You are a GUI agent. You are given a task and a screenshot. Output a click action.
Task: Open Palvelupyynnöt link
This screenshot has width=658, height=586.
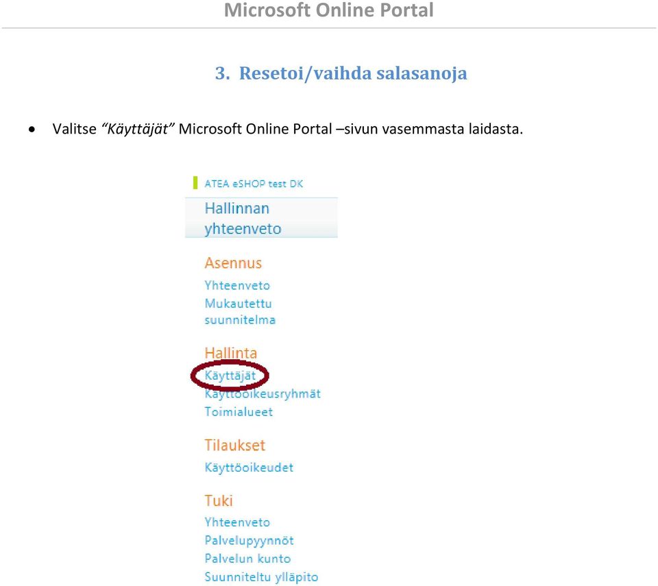[249, 541]
